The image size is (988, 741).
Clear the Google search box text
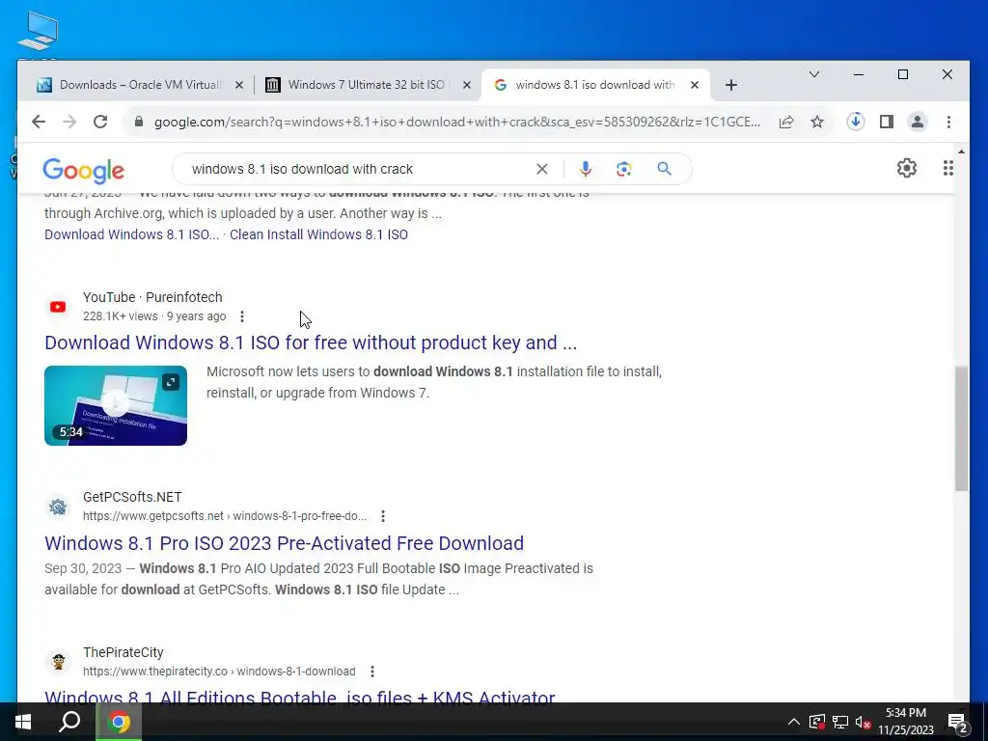point(542,169)
